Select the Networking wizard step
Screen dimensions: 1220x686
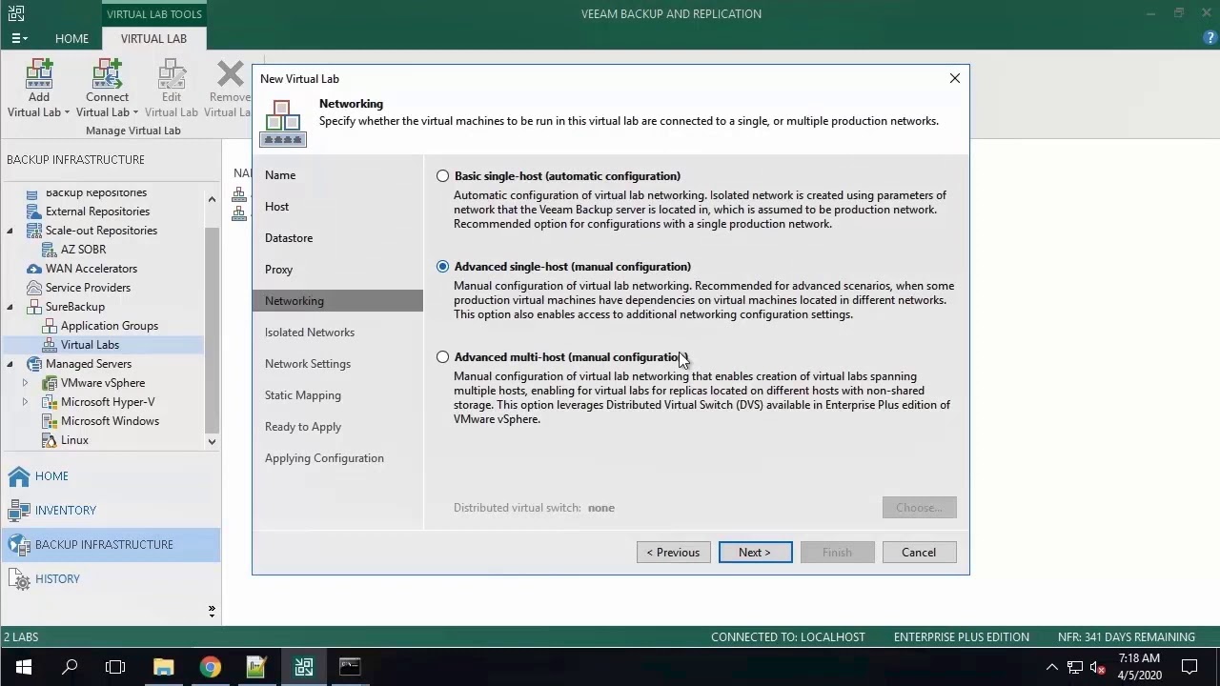click(337, 301)
